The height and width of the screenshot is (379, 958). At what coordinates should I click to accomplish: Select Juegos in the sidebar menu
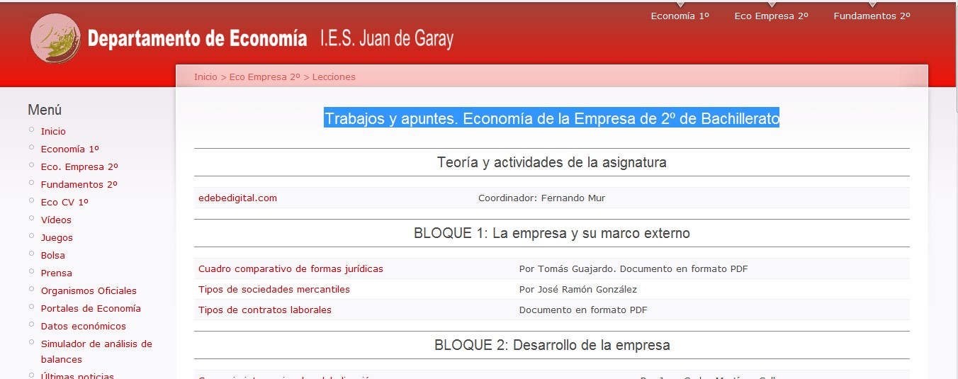click(57, 237)
